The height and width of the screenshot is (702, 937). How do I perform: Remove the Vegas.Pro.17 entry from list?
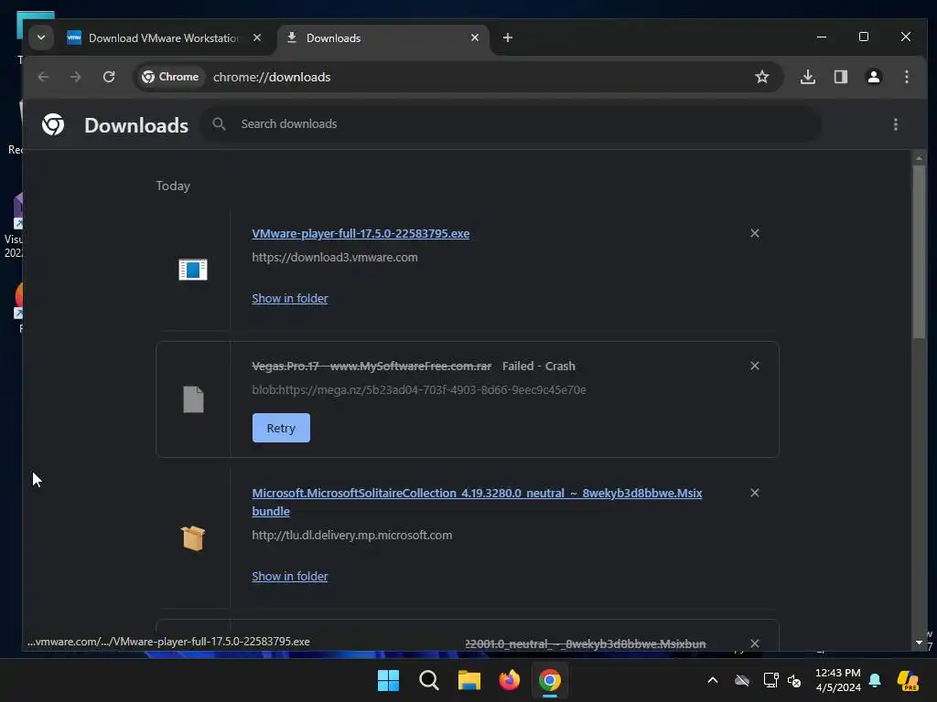[x=755, y=366]
